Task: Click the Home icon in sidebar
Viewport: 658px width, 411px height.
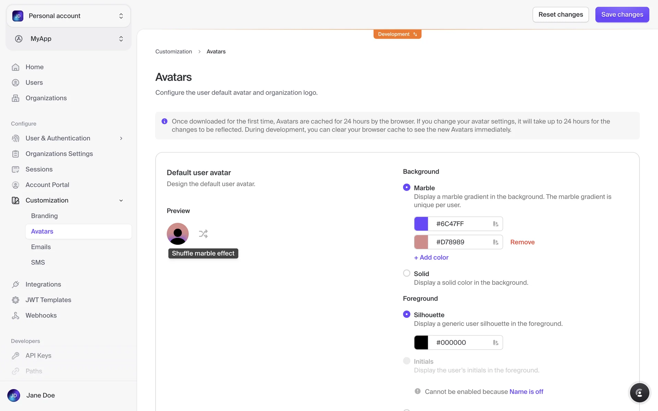Action: [15, 67]
